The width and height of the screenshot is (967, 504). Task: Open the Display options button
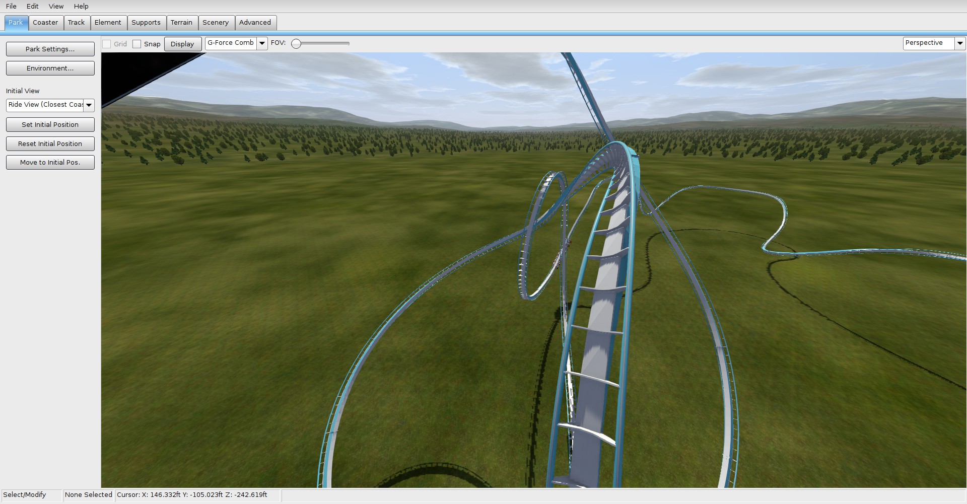pos(182,44)
